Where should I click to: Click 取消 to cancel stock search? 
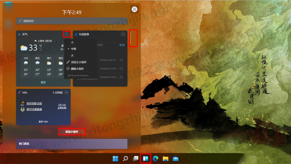pos(121,45)
